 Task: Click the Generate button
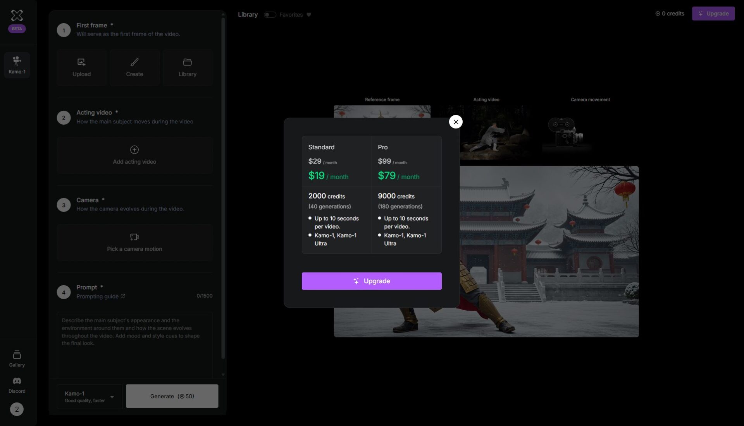(172, 396)
